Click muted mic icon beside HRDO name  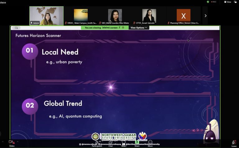click(x=66, y=23)
